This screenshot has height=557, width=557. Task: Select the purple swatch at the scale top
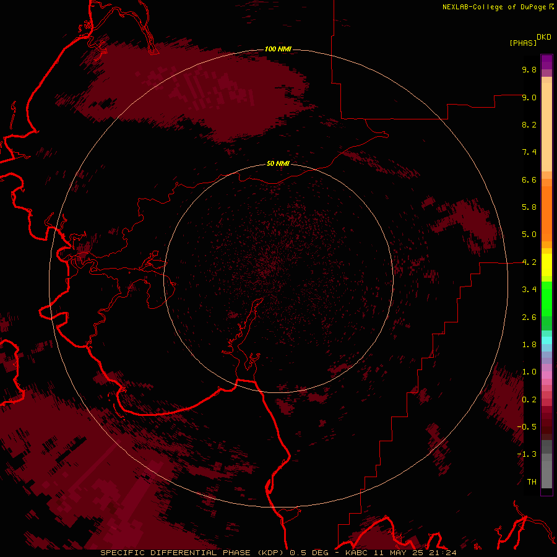546,62
